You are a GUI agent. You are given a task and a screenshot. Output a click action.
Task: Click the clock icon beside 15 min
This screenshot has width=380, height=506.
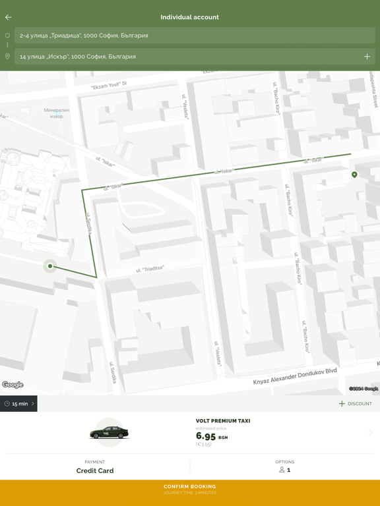[7, 404]
